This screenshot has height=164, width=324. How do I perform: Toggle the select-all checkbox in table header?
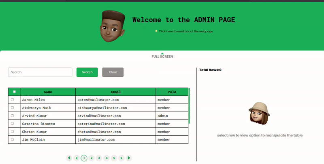[x=14, y=92]
